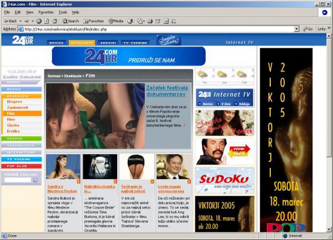Open the Back button history dropdown arrow
The width and height of the screenshot is (333, 240).
tap(21, 21)
